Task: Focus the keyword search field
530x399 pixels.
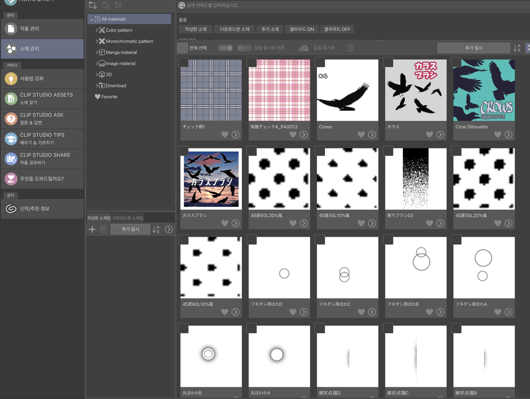Action: tap(353, 5)
